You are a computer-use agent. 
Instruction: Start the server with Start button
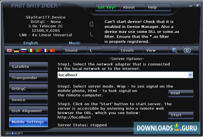pos(181,115)
